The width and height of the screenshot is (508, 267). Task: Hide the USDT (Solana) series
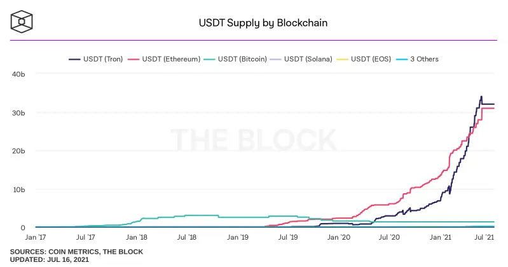click(x=301, y=59)
